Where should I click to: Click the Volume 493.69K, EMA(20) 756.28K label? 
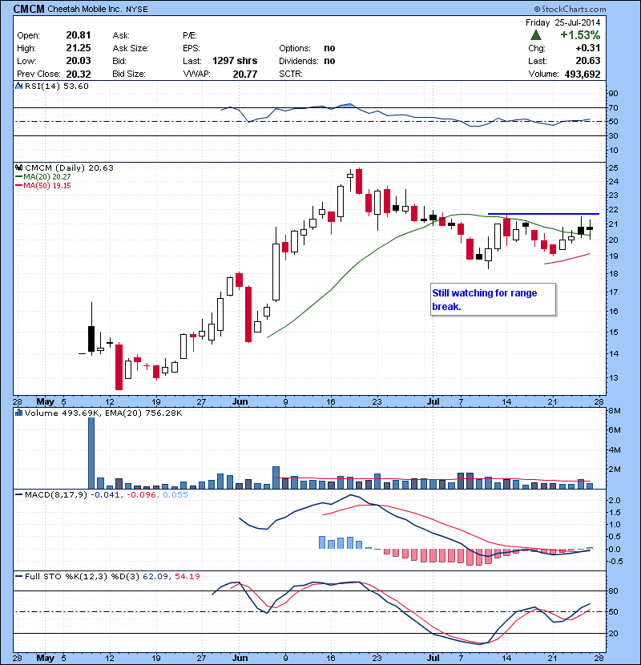103,413
